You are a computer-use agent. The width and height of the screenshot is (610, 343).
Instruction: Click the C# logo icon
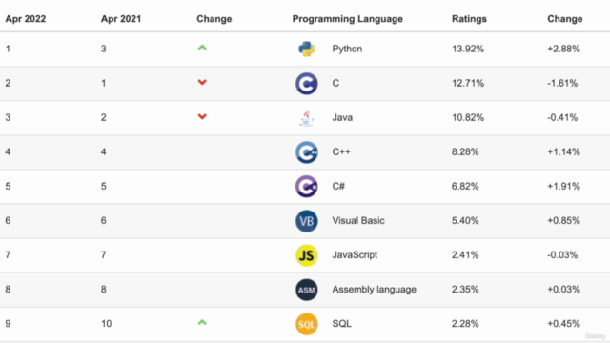click(307, 187)
